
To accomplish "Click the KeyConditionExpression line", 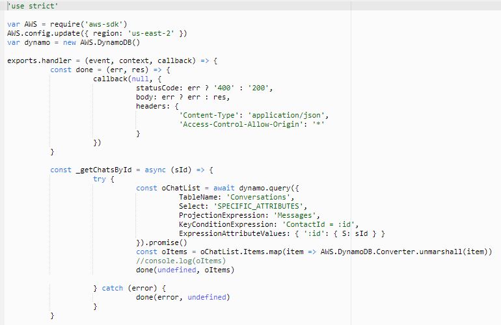I will [x=269, y=224].
